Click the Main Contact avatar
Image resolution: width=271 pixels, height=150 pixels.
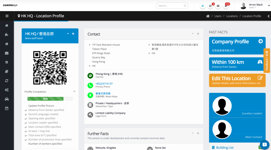[x=222, y=129]
